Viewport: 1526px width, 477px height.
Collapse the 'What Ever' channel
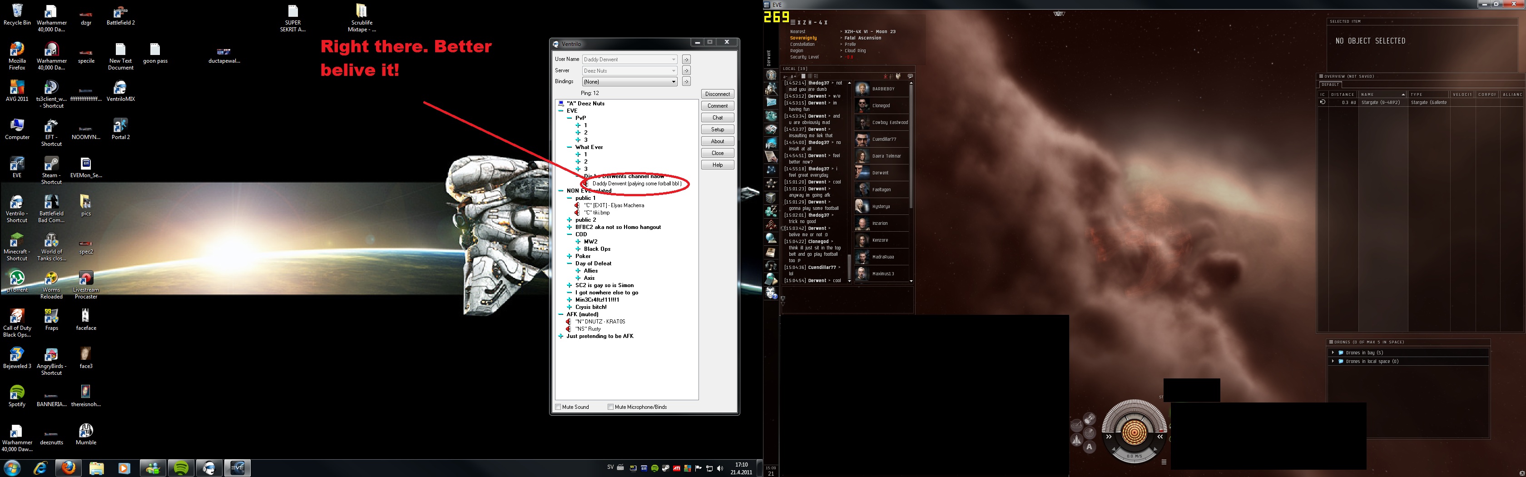569,147
